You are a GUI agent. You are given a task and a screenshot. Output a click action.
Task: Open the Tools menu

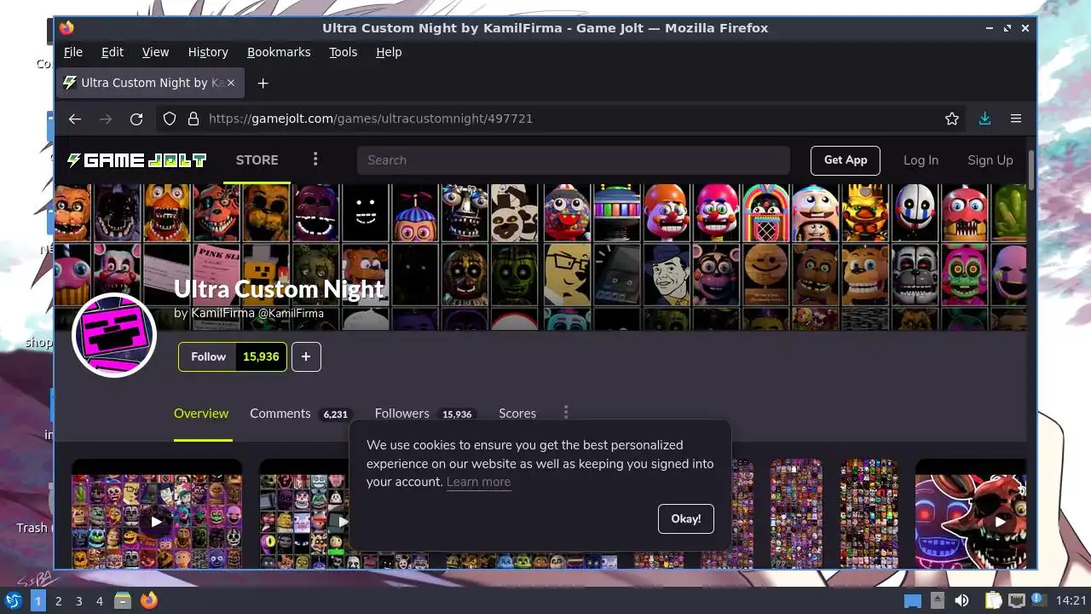[343, 52]
